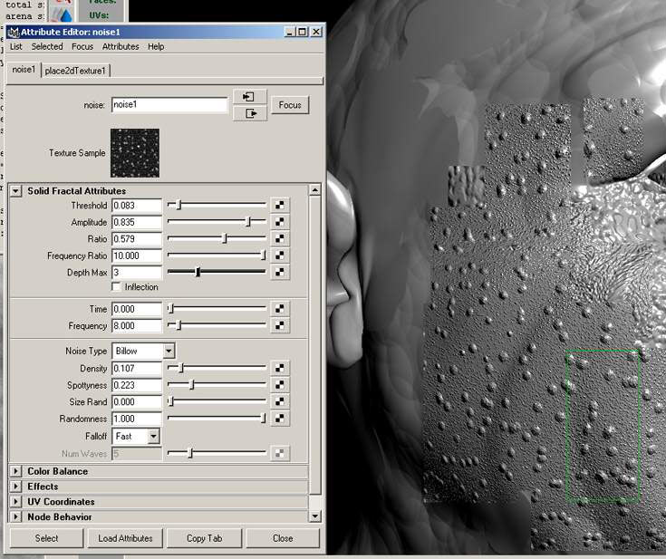Click the Load Attributes button
This screenshot has width=666, height=559.
(126, 538)
